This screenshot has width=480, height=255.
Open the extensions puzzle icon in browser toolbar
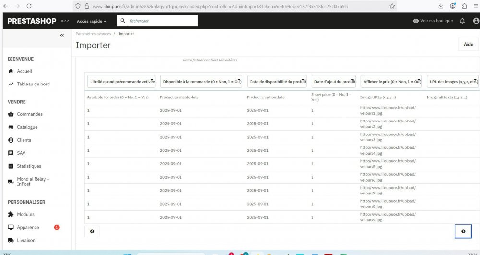click(x=464, y=6)
